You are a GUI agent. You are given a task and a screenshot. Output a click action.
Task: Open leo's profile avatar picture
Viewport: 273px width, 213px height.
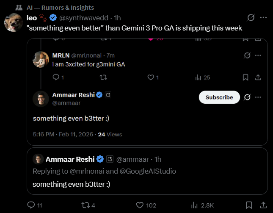point(14,22)
